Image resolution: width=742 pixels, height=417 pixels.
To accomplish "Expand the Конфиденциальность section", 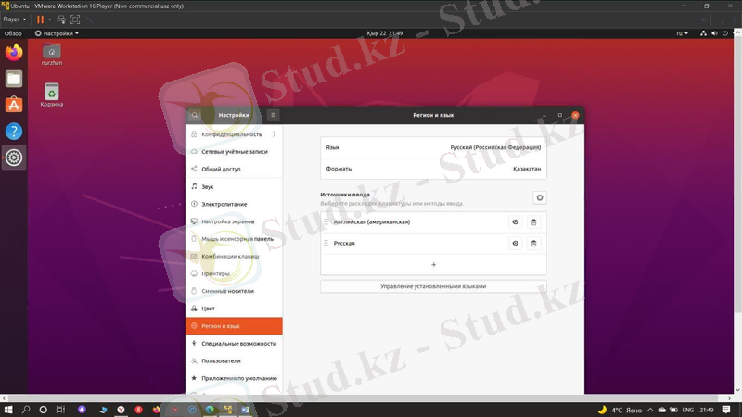I will 233,134.
